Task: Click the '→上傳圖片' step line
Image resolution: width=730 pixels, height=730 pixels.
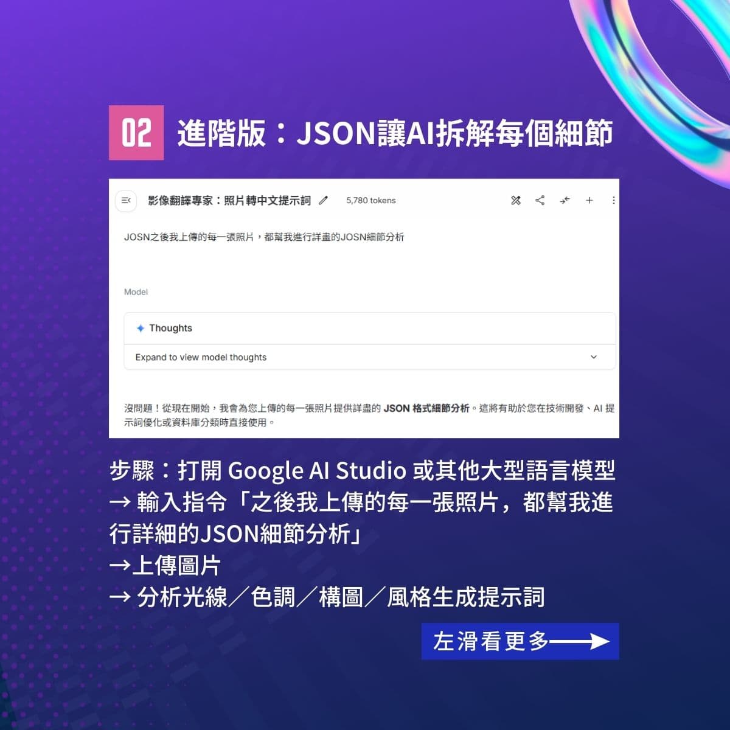Action: pyautogui.click(x=165, y=565)
